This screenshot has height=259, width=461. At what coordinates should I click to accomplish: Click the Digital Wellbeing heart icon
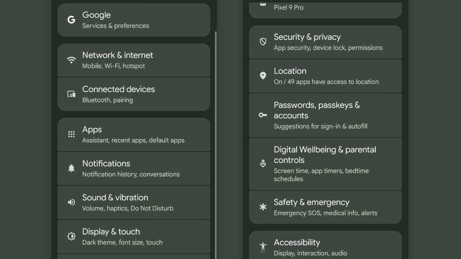coord(263,164)
